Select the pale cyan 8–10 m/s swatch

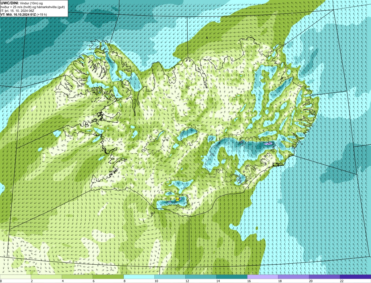(139, 277)
